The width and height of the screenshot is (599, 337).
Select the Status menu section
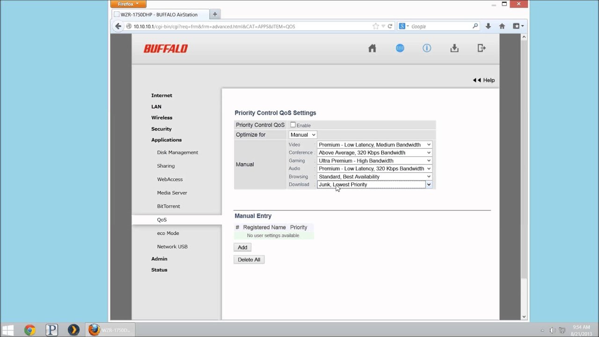click(x=159, y=270)
